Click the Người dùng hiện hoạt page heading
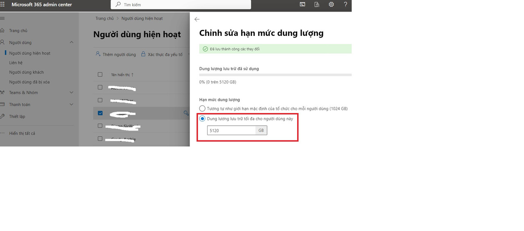Screen dimensions: 524x231 click(137, 34)
